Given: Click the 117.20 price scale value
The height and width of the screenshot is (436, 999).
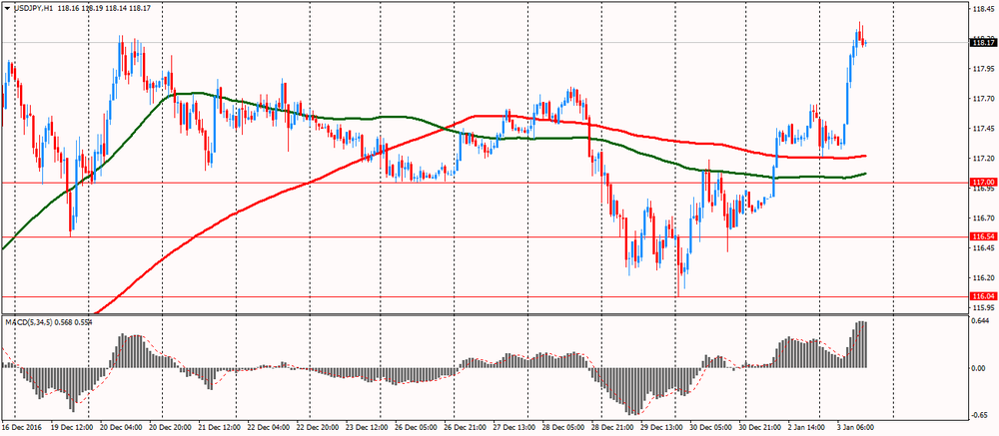Looking at the screenshot, I should pos(982,159).
